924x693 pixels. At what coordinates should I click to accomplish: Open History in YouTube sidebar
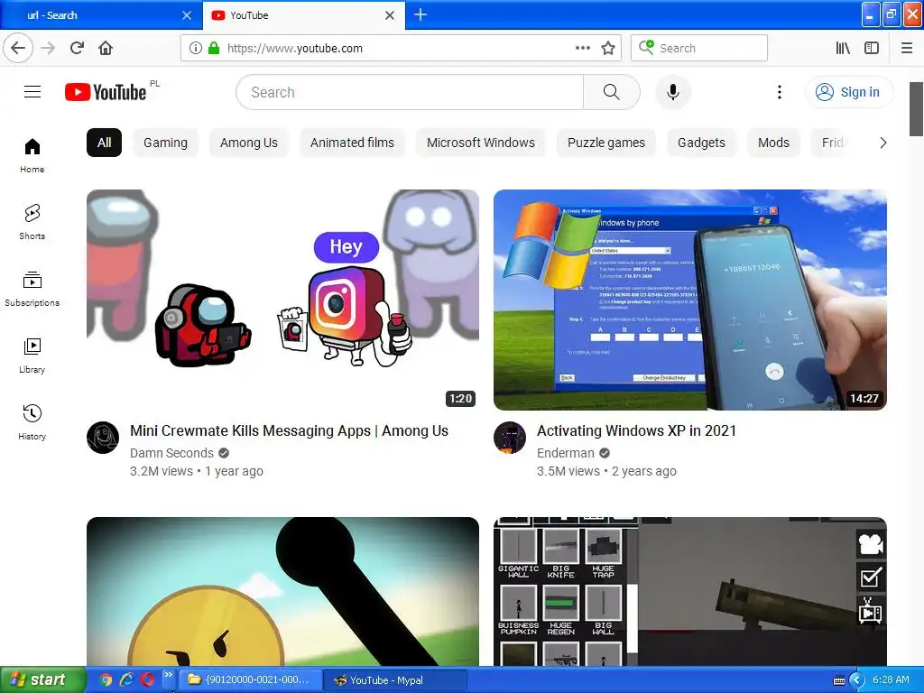point(32,422)
